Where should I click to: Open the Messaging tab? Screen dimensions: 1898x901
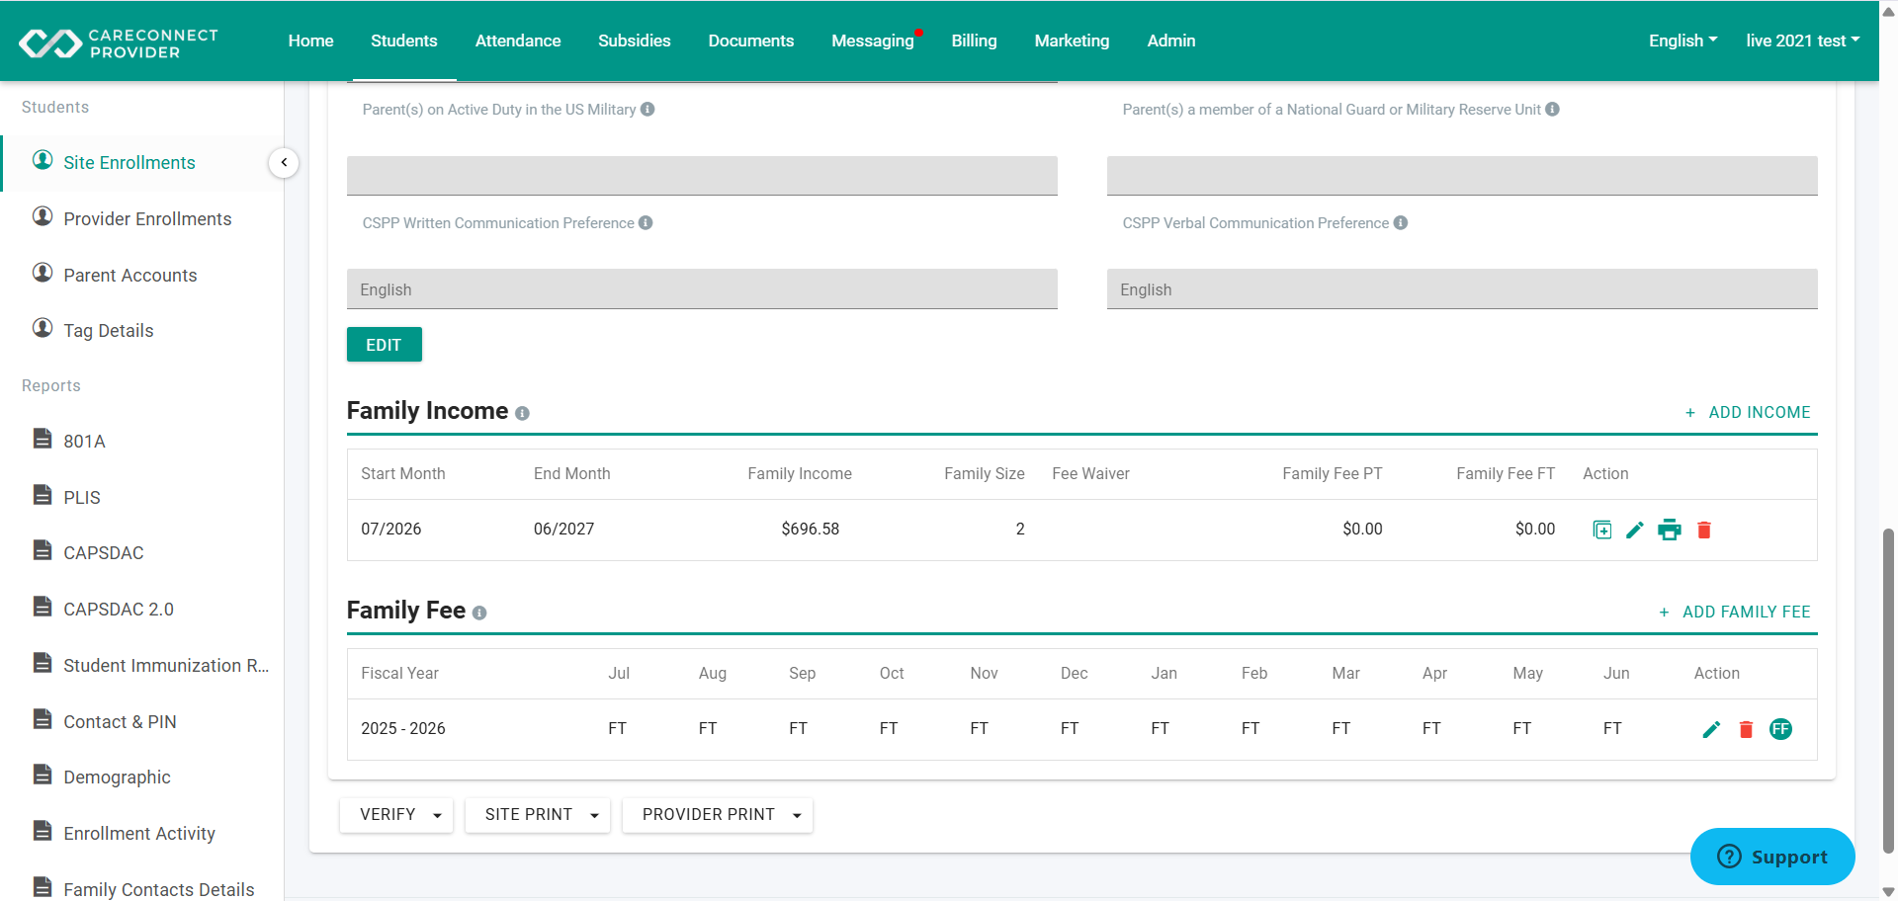pyautogui.click(x=873, y=41)
